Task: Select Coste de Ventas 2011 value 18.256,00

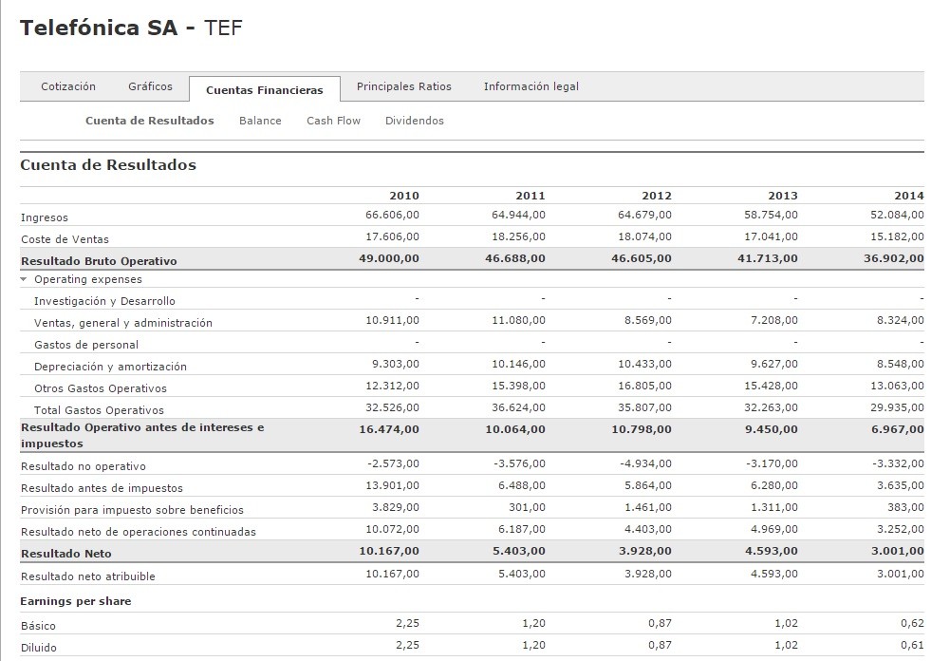Action: click(x=518, y=236)
